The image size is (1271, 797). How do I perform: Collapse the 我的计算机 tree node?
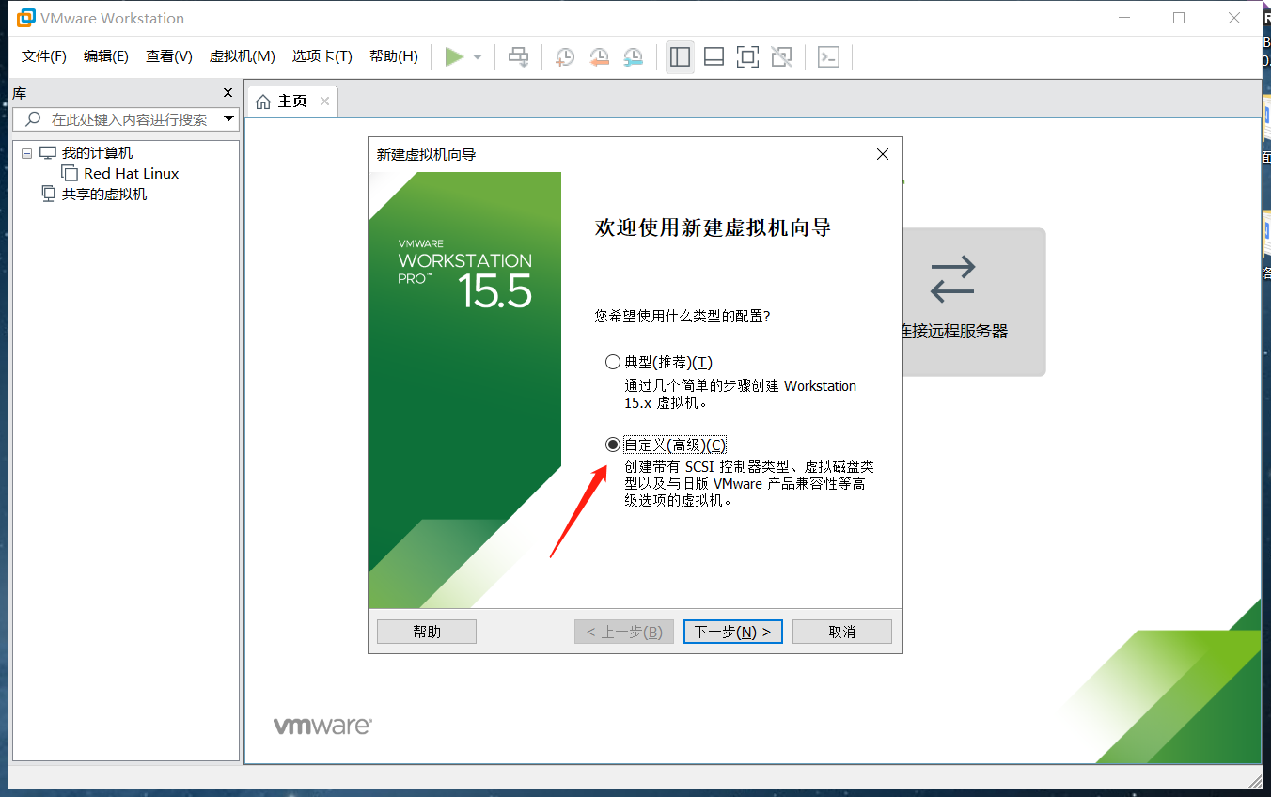coord(26,153)
